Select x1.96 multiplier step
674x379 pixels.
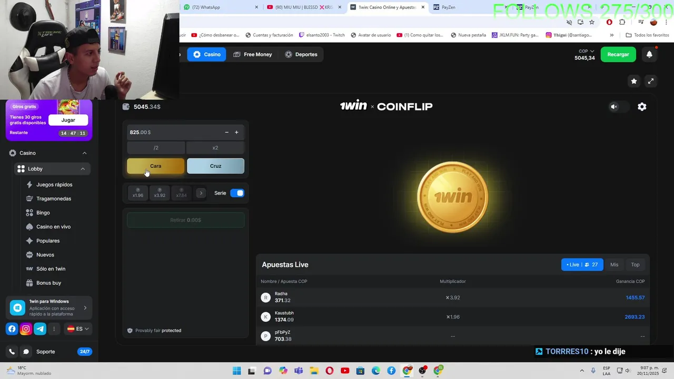pyautogui.click(x=138, y=193)
